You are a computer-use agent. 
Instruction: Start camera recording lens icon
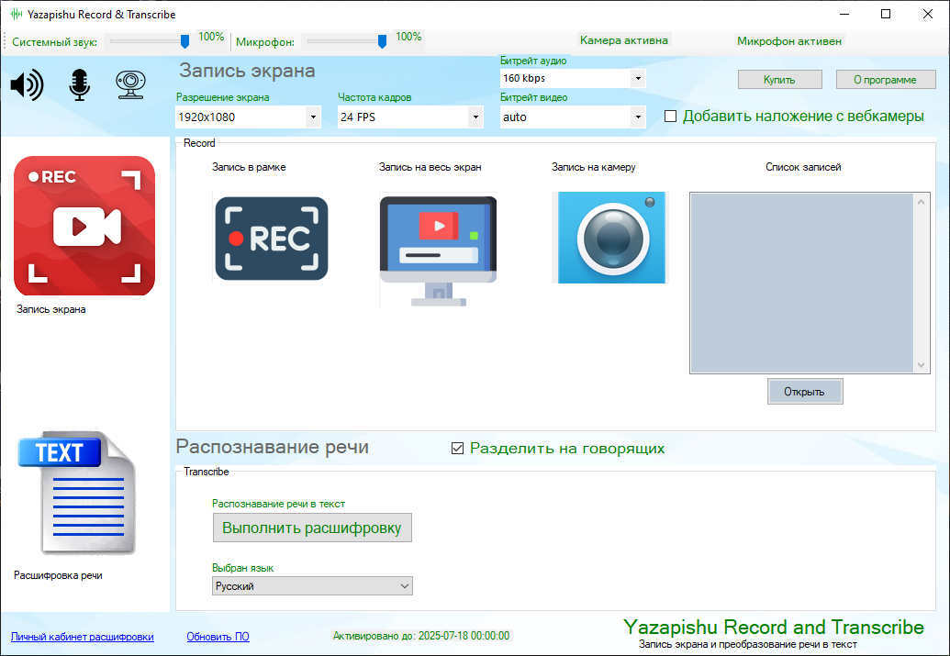pos(610,238)
